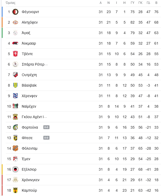This screenshot has height=196, width=161.
Task: Click the Excelsior round badge
Action: (x=15, y=169)
